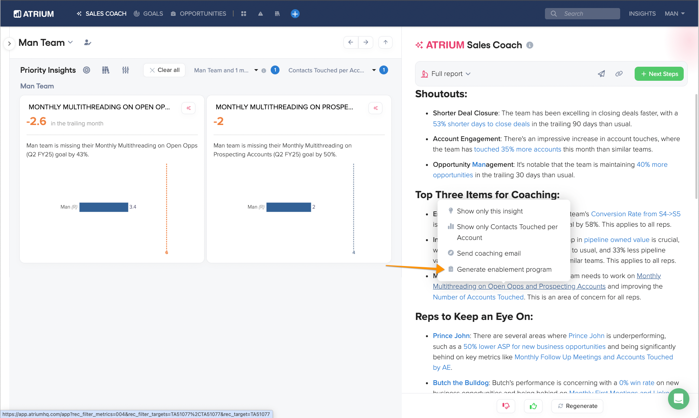Open Butch the Bulldog rep link
The width and height of the screenshot is (699, 418).
point(461,383)
